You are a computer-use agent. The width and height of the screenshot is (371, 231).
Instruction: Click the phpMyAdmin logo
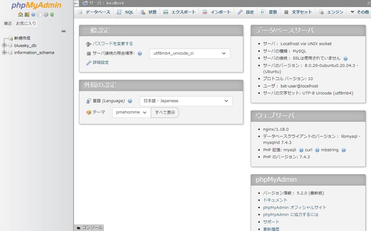click(x=36, y=6)
